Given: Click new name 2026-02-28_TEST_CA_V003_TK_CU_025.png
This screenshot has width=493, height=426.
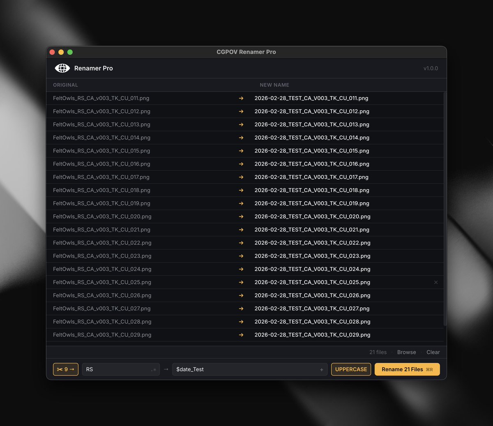Looking at the screenshot, I should 312,282.
